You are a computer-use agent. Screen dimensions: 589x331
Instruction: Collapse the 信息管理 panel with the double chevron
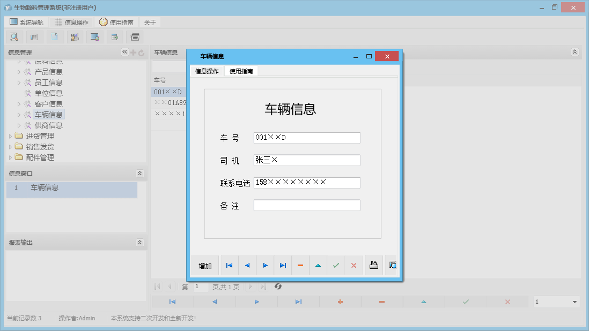[x=124, y=52]
